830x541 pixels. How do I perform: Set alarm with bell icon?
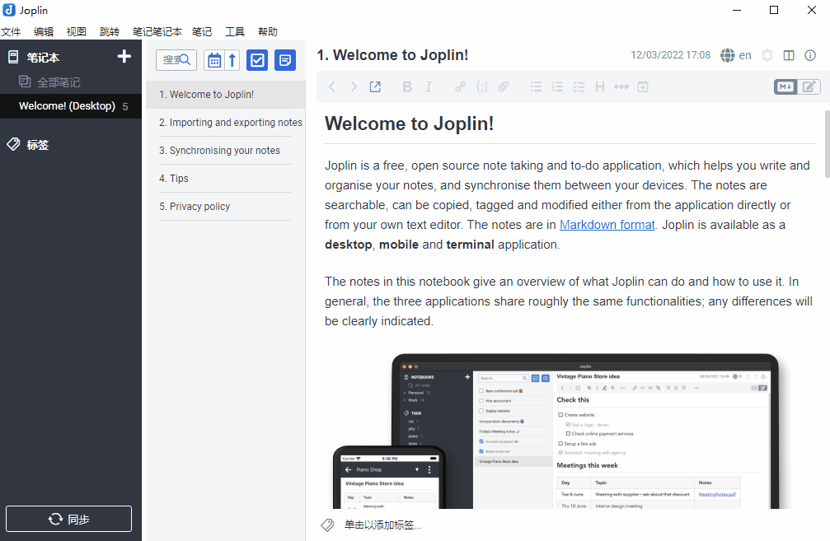click(x=767, y=55)
